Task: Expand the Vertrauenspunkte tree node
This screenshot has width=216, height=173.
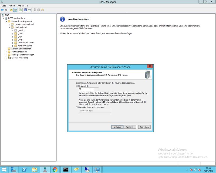Action: (6, 52)
